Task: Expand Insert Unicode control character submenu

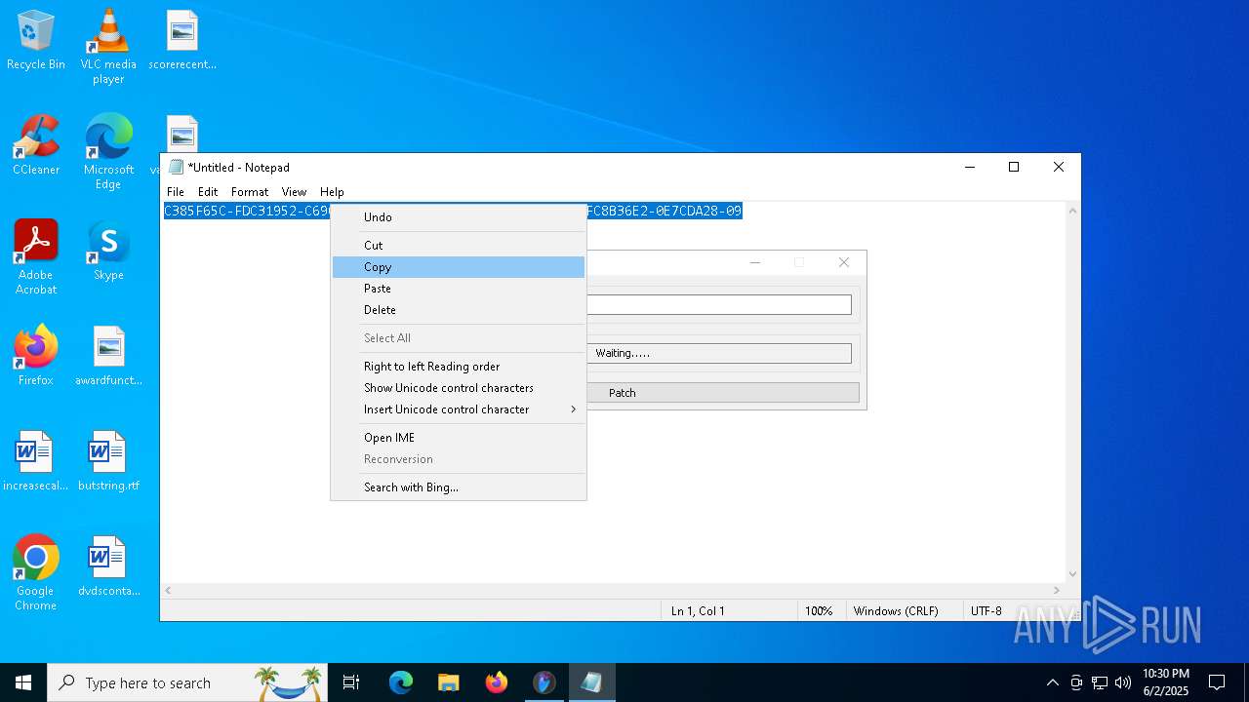Action: point(459,409)
